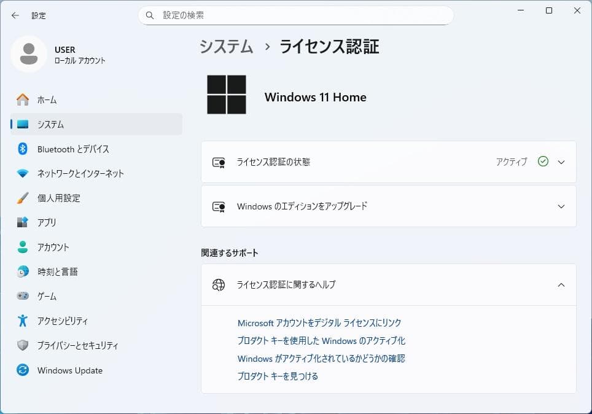This screenshot has height=414, width=592.
Task: Open プロダクト キーを見つける link
Action: pyautogui.click(x=278, y=376)
